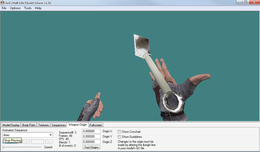Click inside the Origin X field
The image size is (260, 152).
[91, 131]
